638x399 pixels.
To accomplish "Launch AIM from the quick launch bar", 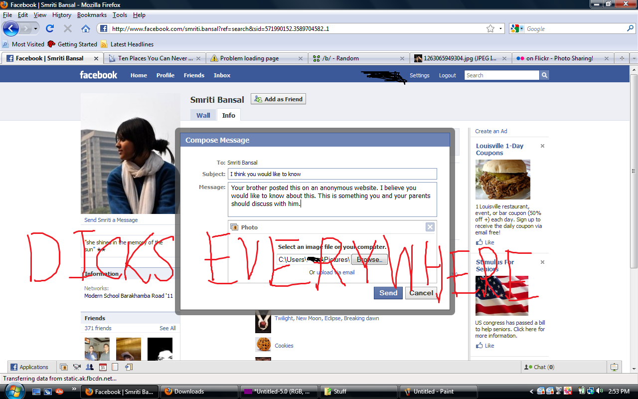I will click(x=59, y=392).
